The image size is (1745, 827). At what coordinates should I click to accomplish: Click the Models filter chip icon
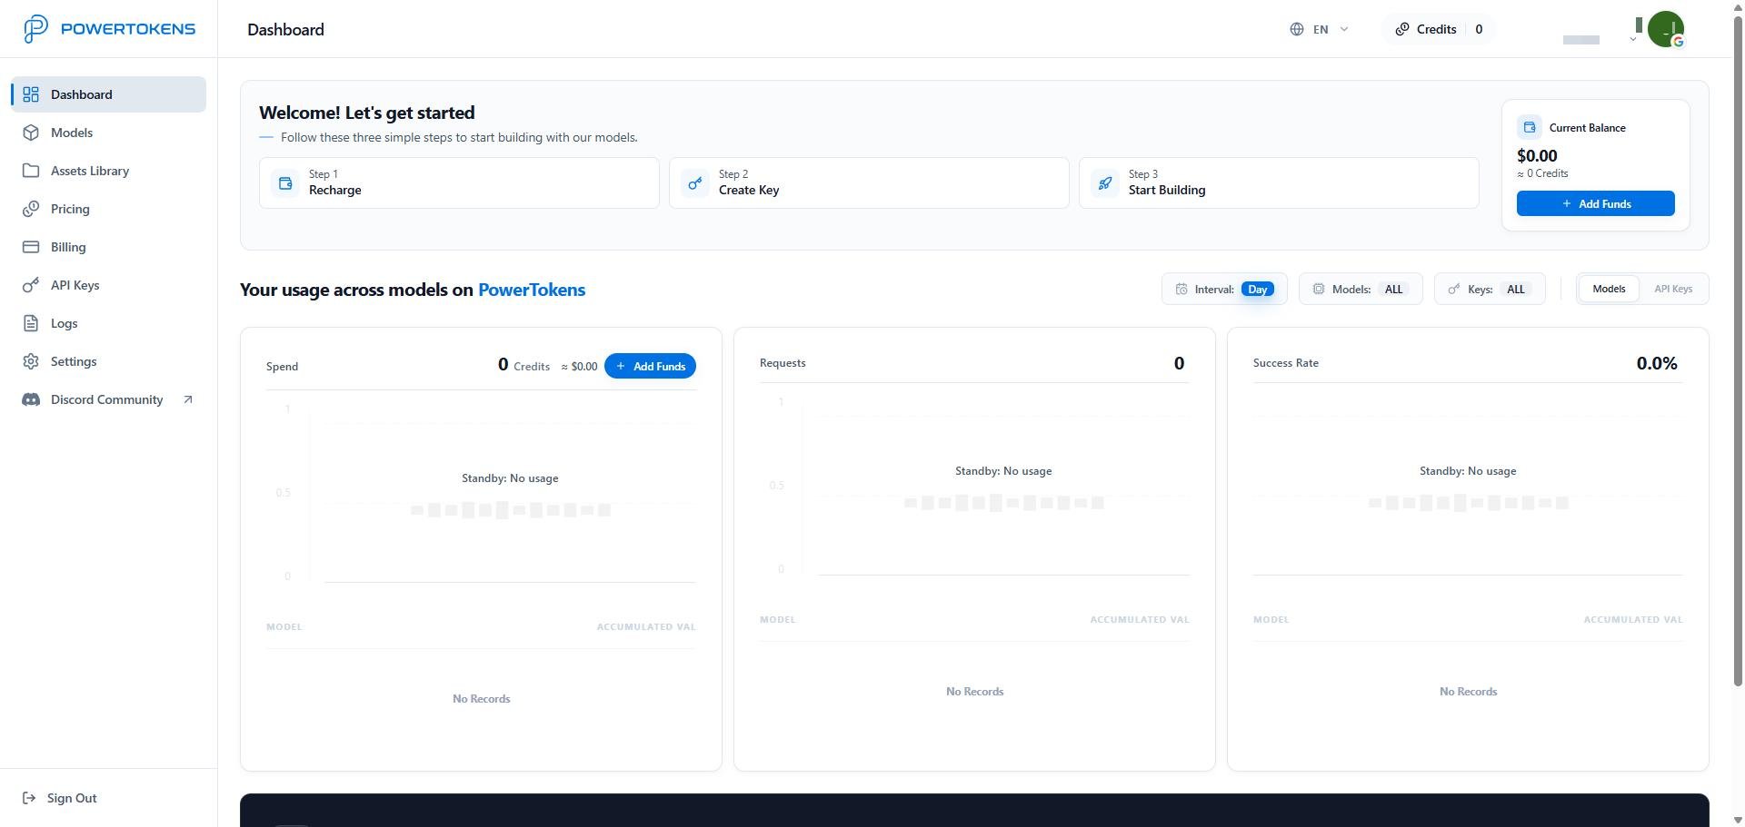point(1319,290)
